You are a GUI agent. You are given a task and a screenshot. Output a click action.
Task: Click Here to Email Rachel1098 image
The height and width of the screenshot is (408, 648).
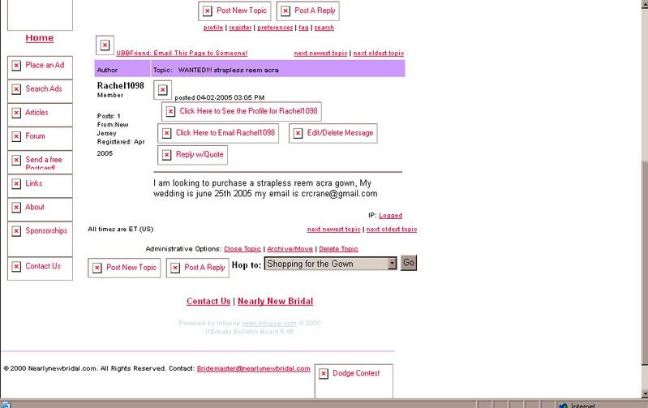(x=218, y=133)
